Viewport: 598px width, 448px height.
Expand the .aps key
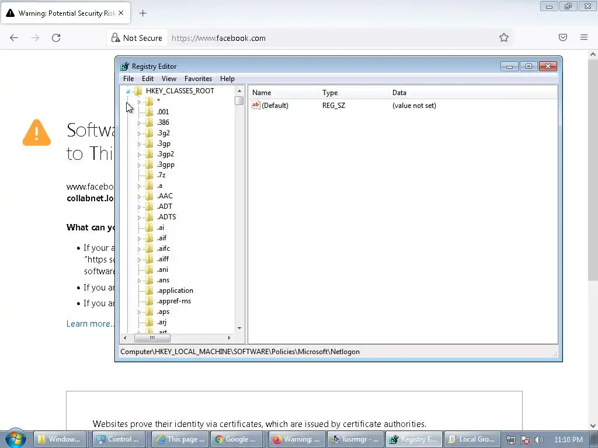139,312
